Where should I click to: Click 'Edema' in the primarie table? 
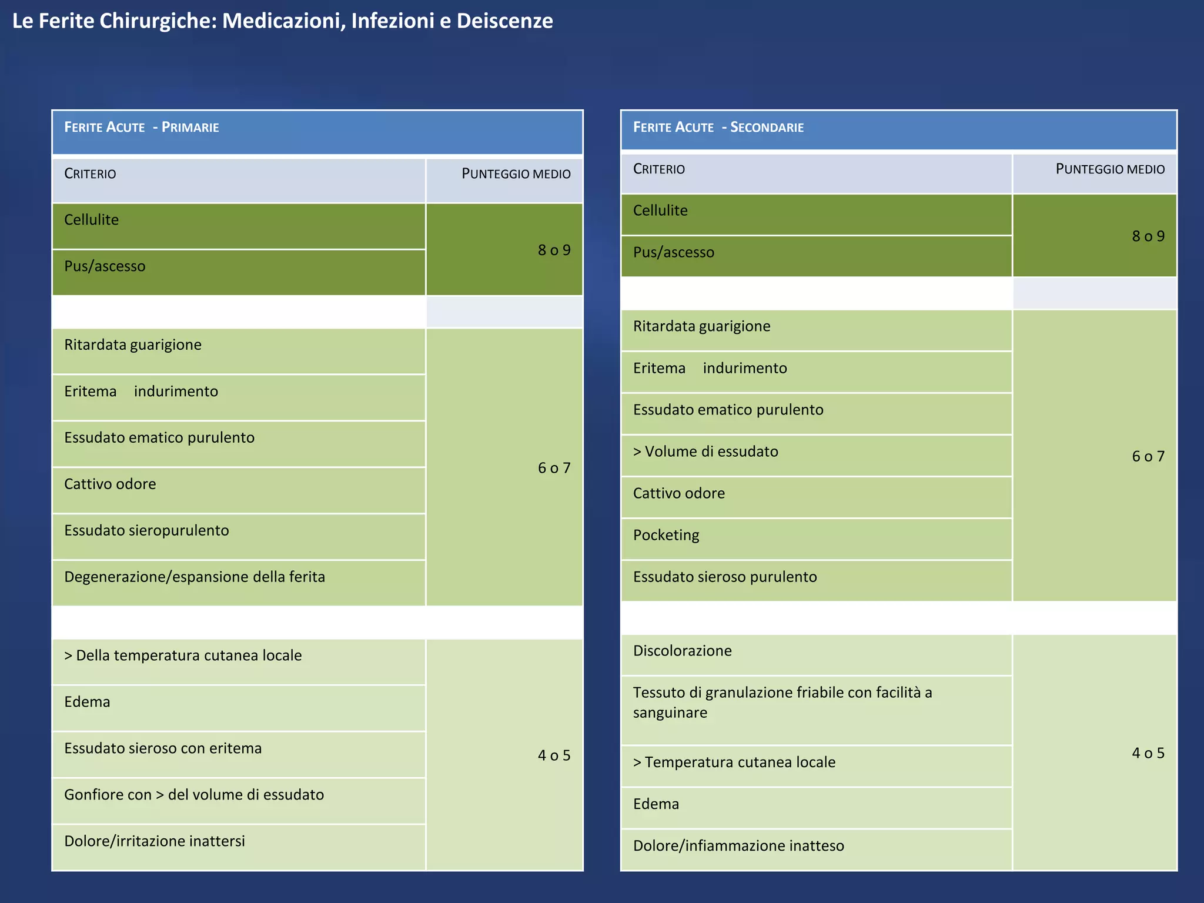pos(239,708)
